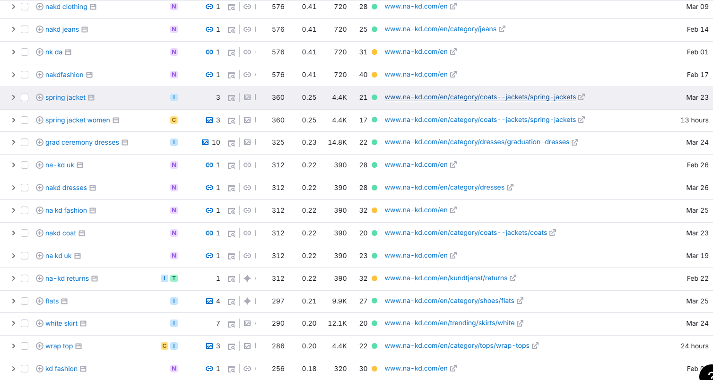This screenshot has width=713, height=380.
Task: Click the 24 hours updated value
Action: [x=695, y=346]
